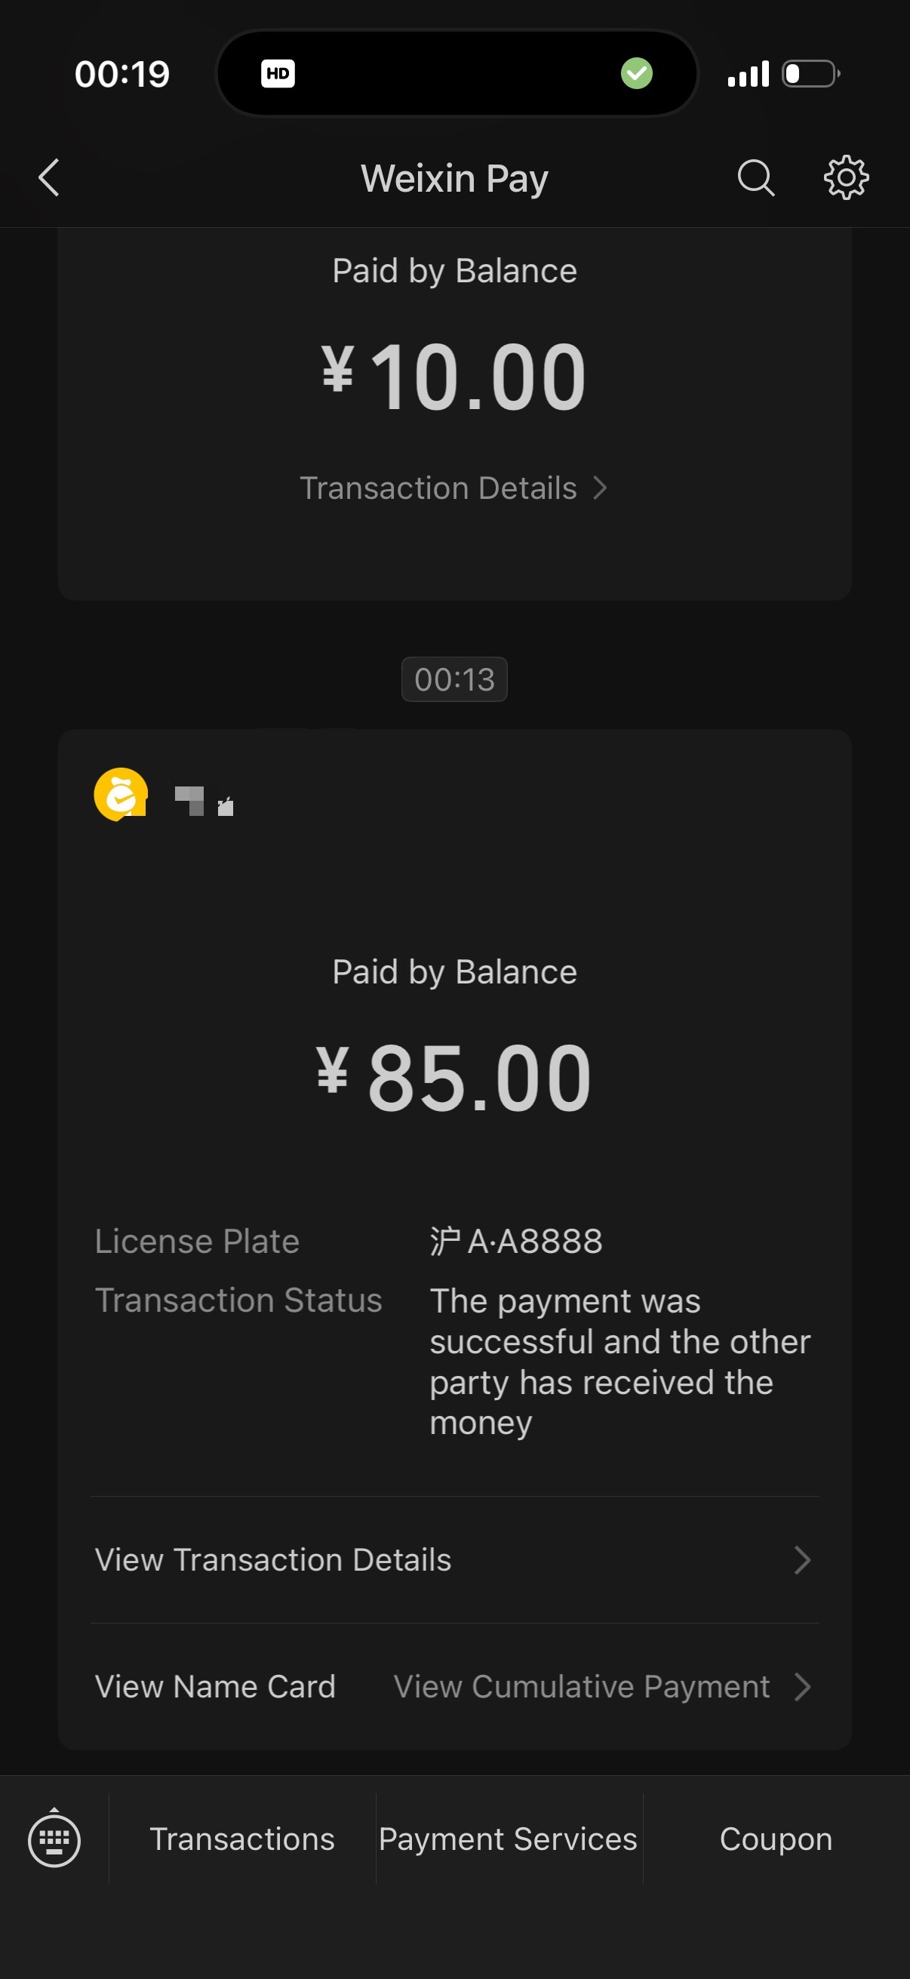This screenshot has height=1979, width=910.
Task: Tap the 00:13 timestamp label
Action: click(454, 679)
